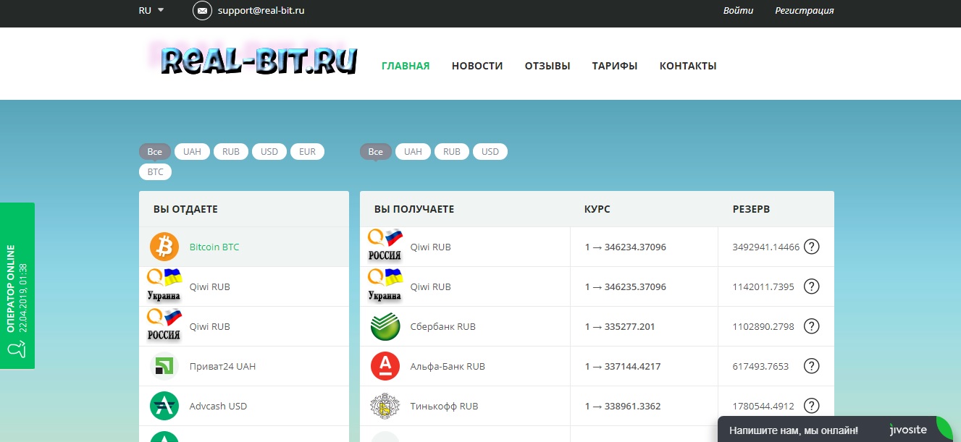Click the Тинькофф RUB crest icon
The image size is (961, 442).
click(x=385, y=406)
